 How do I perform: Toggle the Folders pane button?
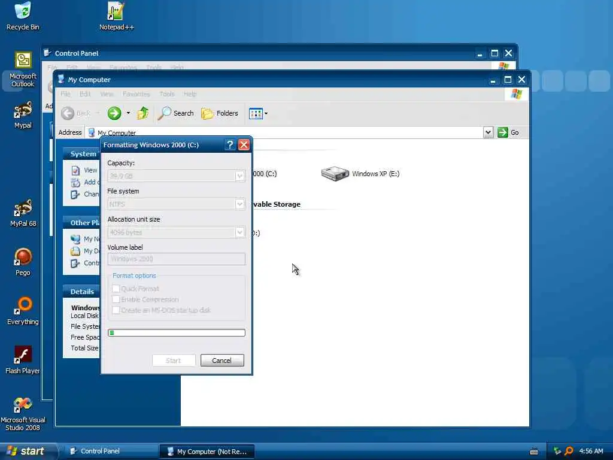(x=219, y=113)
